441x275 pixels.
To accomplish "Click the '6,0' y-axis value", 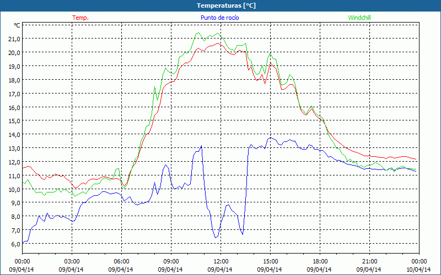I will [15, 244].
